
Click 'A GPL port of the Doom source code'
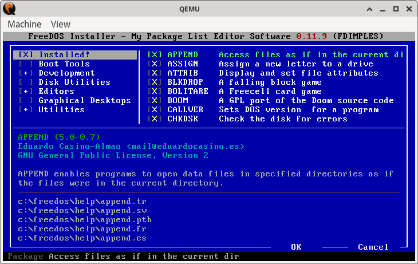click(x=306, y=100)
